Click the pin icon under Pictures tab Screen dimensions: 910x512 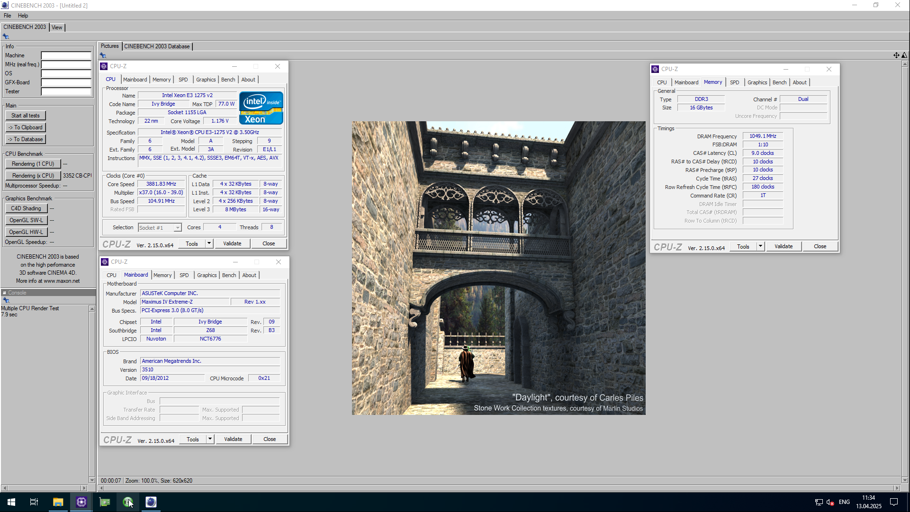coord(103,55)
